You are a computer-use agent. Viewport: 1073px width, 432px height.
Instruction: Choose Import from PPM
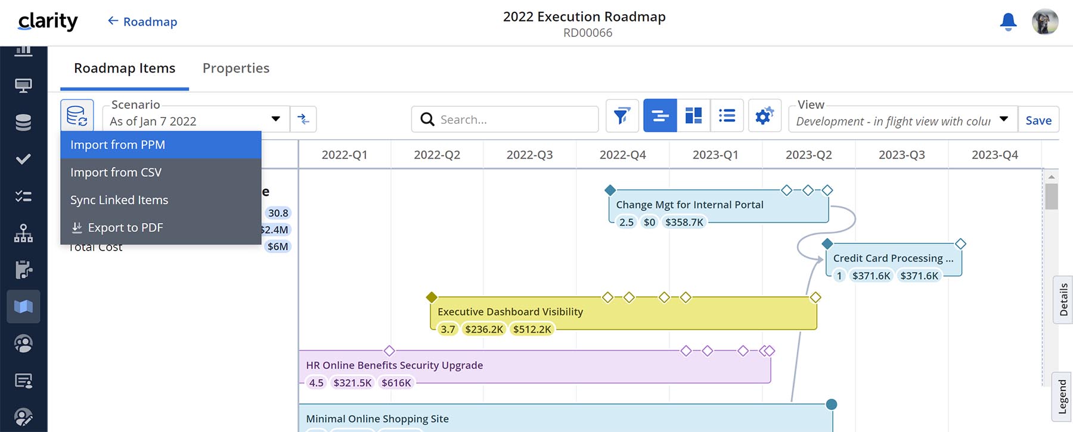pyautogui.click(x=161, y=145)
